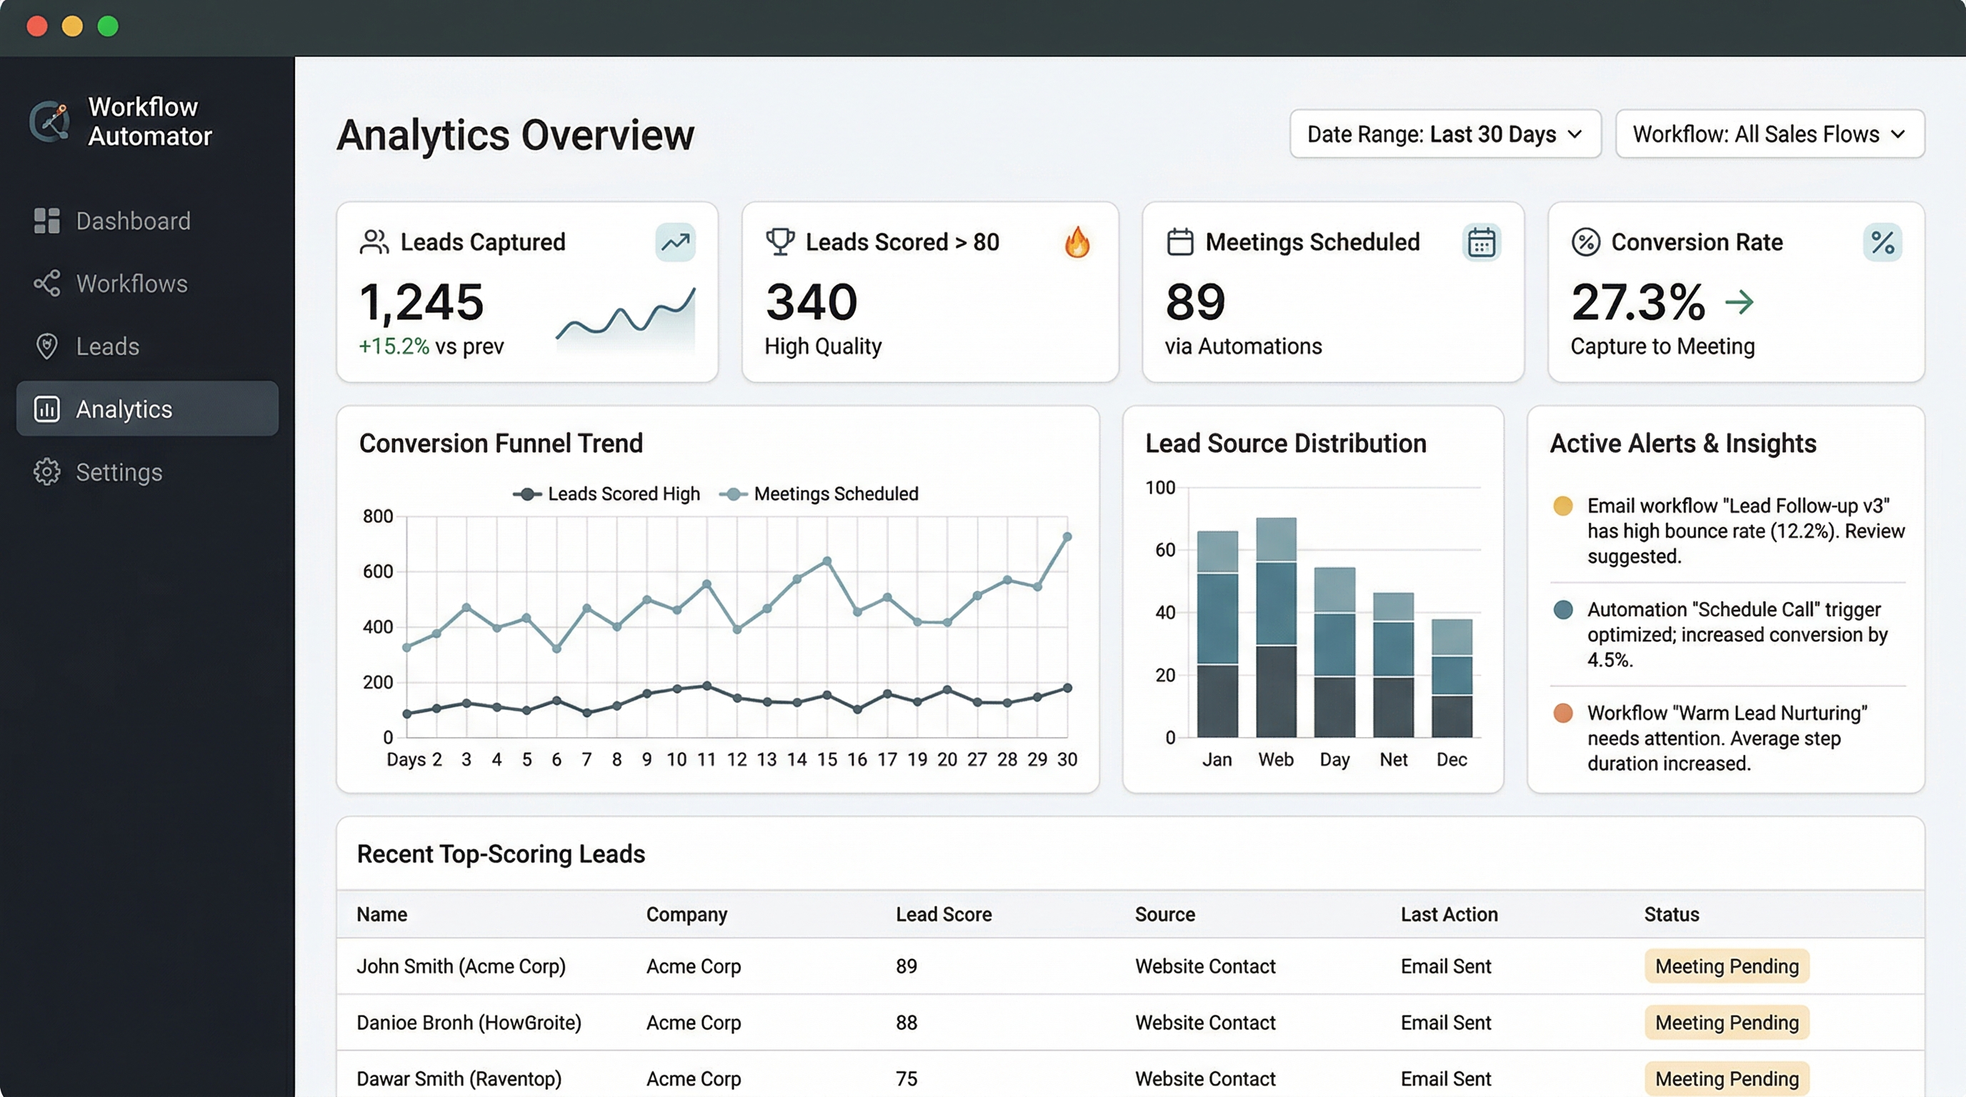Click the Web bar in Lead Source chart
Screen dimensions: 1966x1097
tap(1275, 627)
